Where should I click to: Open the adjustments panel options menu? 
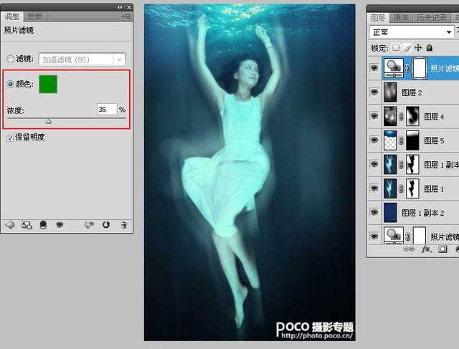126,16
